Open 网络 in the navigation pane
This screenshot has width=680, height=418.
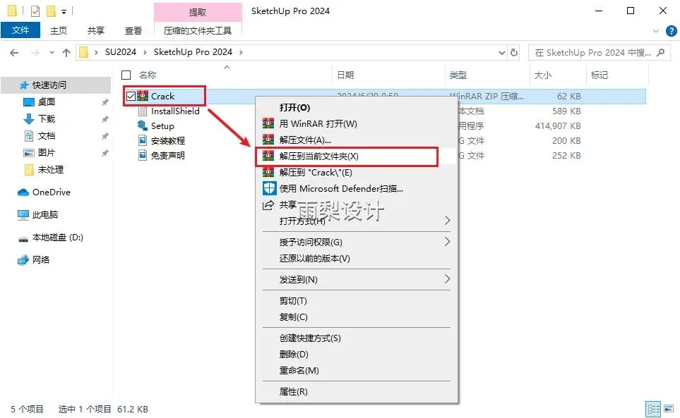[41, 259]
